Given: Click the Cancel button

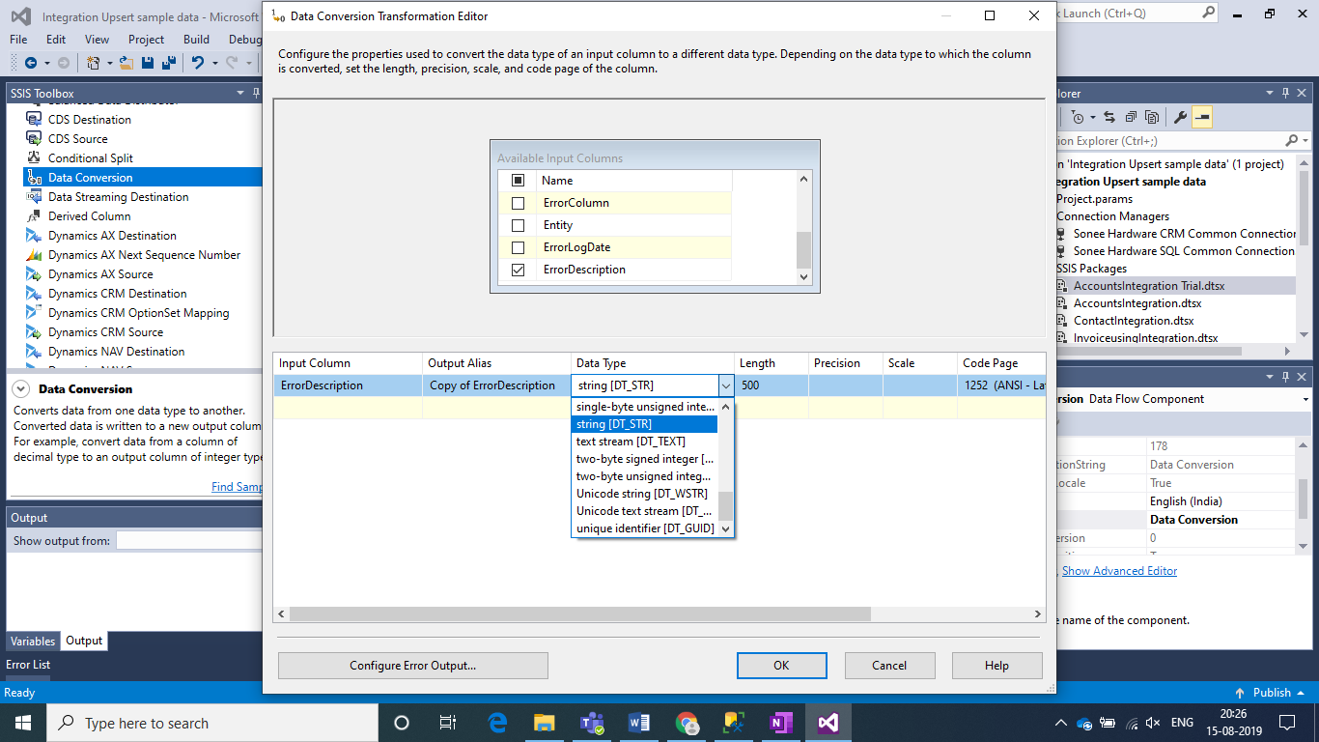Looking at the screenshot, I should coord(889,665).
